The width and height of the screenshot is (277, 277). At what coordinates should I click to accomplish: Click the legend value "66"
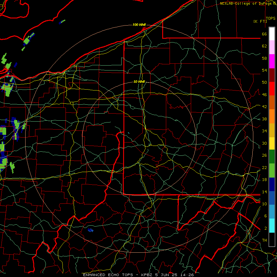(264, 34)
